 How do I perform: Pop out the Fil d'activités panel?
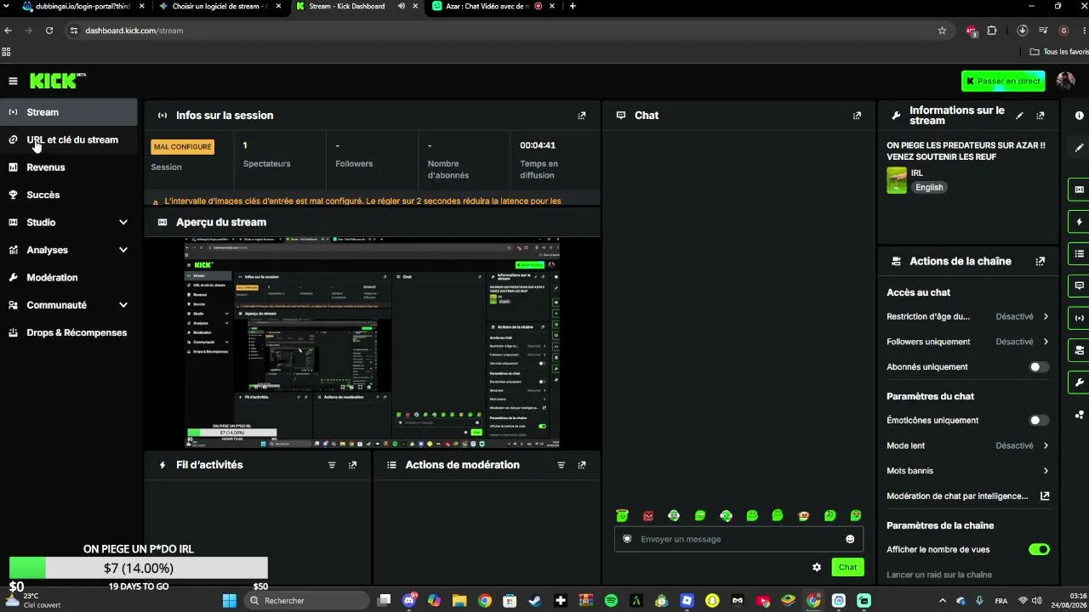[x=353, y=465]
